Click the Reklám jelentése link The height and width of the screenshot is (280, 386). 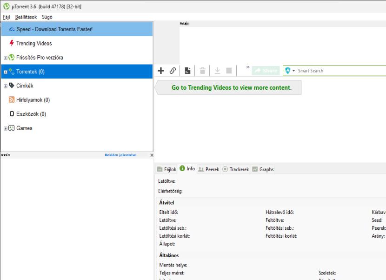pos(120,155)
